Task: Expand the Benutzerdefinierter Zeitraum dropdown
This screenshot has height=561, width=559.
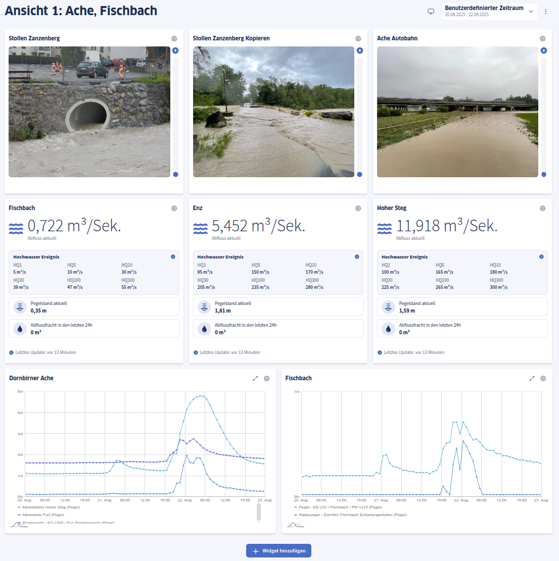Action: coord(531,11)
